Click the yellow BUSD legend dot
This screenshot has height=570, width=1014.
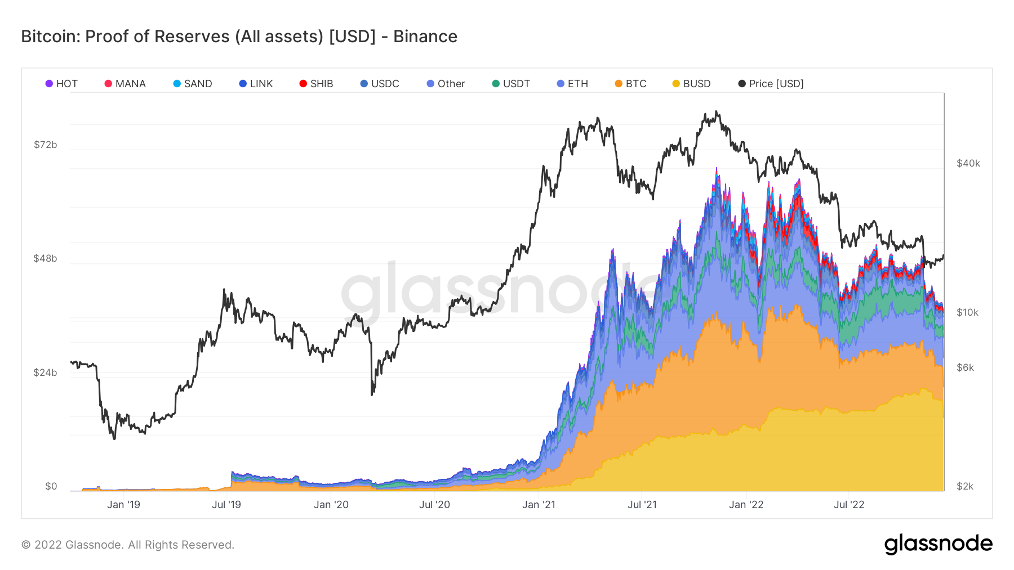tap(676, 84)
